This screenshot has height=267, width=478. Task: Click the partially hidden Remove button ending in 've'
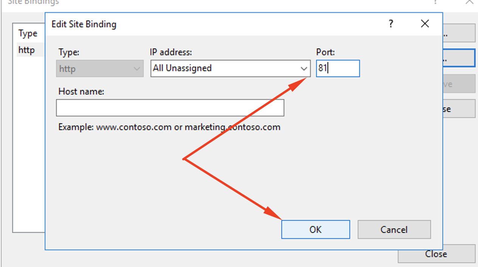pos(459,84)
